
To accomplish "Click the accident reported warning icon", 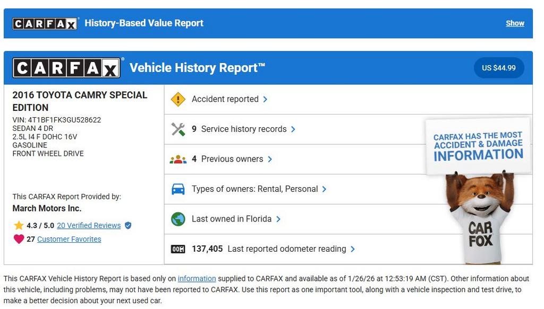I will (x=178, y=99).
